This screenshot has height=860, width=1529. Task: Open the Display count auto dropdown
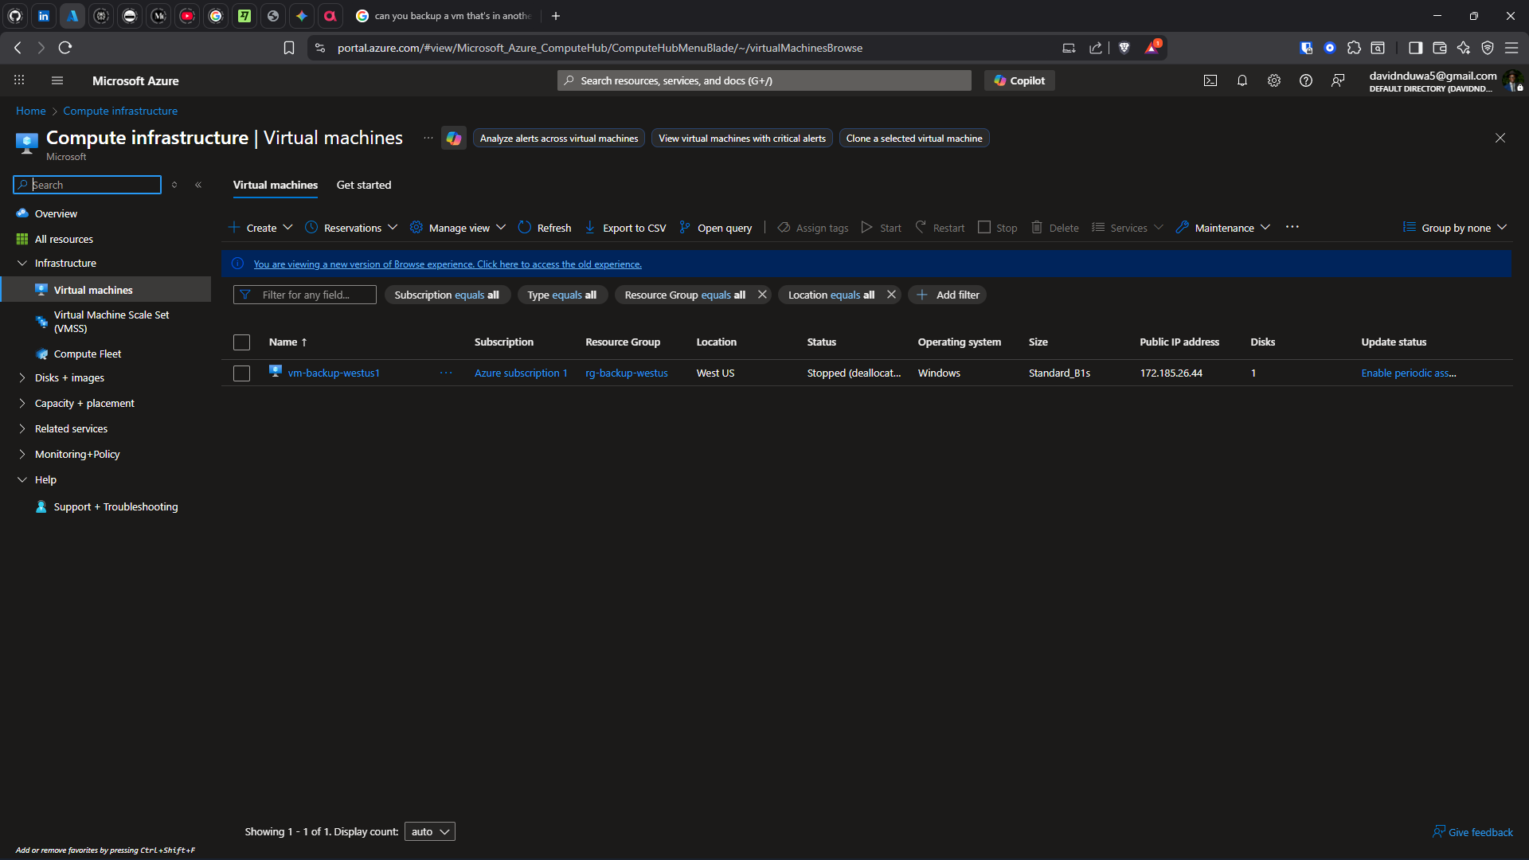[430, 831]
